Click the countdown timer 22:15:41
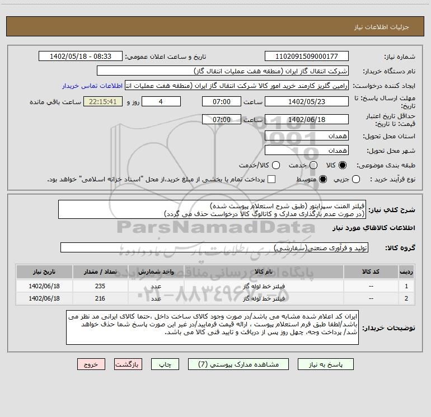Screen dimensions: 431x417 [103, 101]
